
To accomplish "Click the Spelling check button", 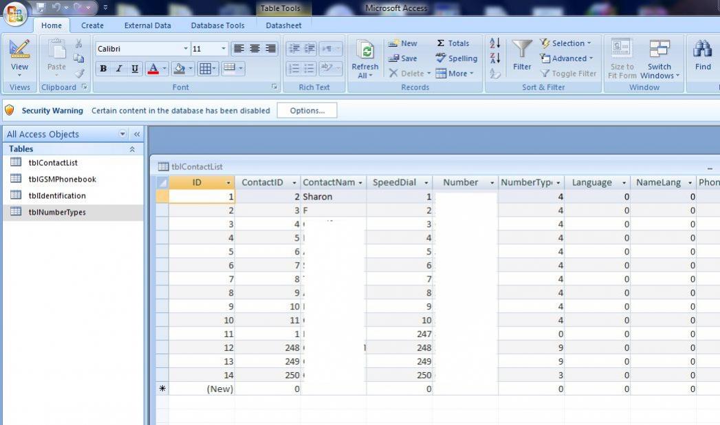I will tap(457, 58).
